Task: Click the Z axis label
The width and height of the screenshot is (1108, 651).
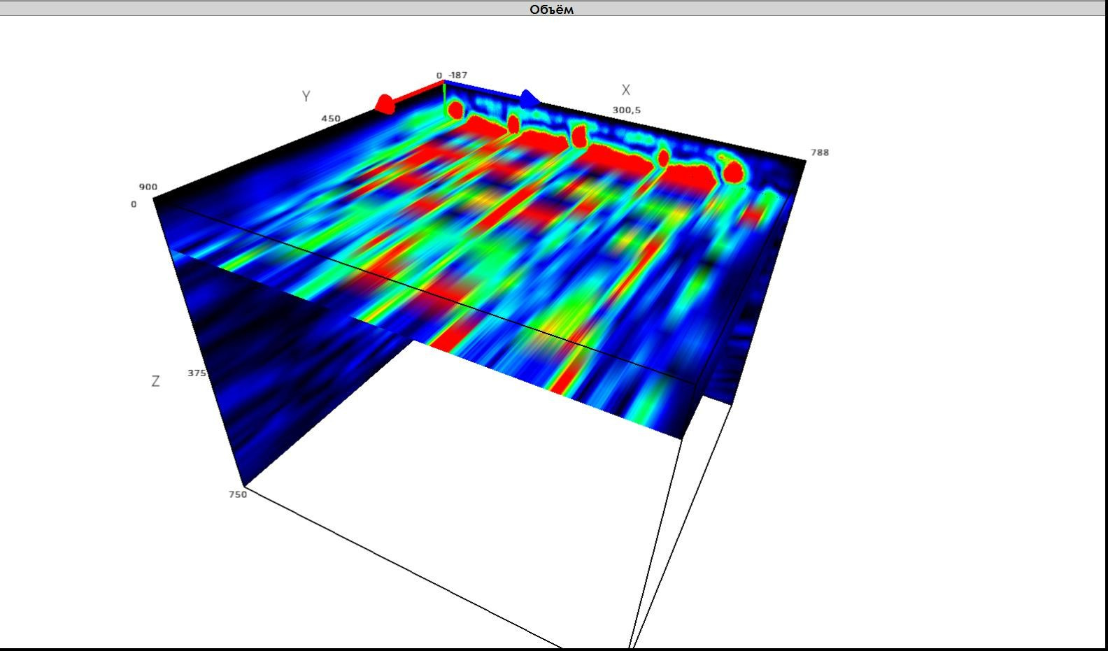Action: coord(155,381)
